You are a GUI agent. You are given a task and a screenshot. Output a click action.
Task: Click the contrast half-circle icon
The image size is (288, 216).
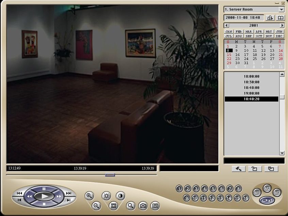pos(120,196)
